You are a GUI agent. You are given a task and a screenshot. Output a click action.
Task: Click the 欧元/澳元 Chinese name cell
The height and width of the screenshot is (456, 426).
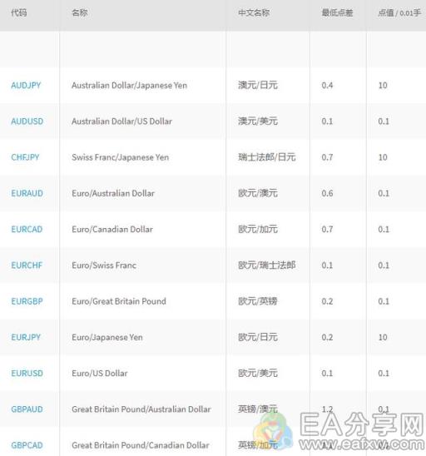(x=258, y=193)
